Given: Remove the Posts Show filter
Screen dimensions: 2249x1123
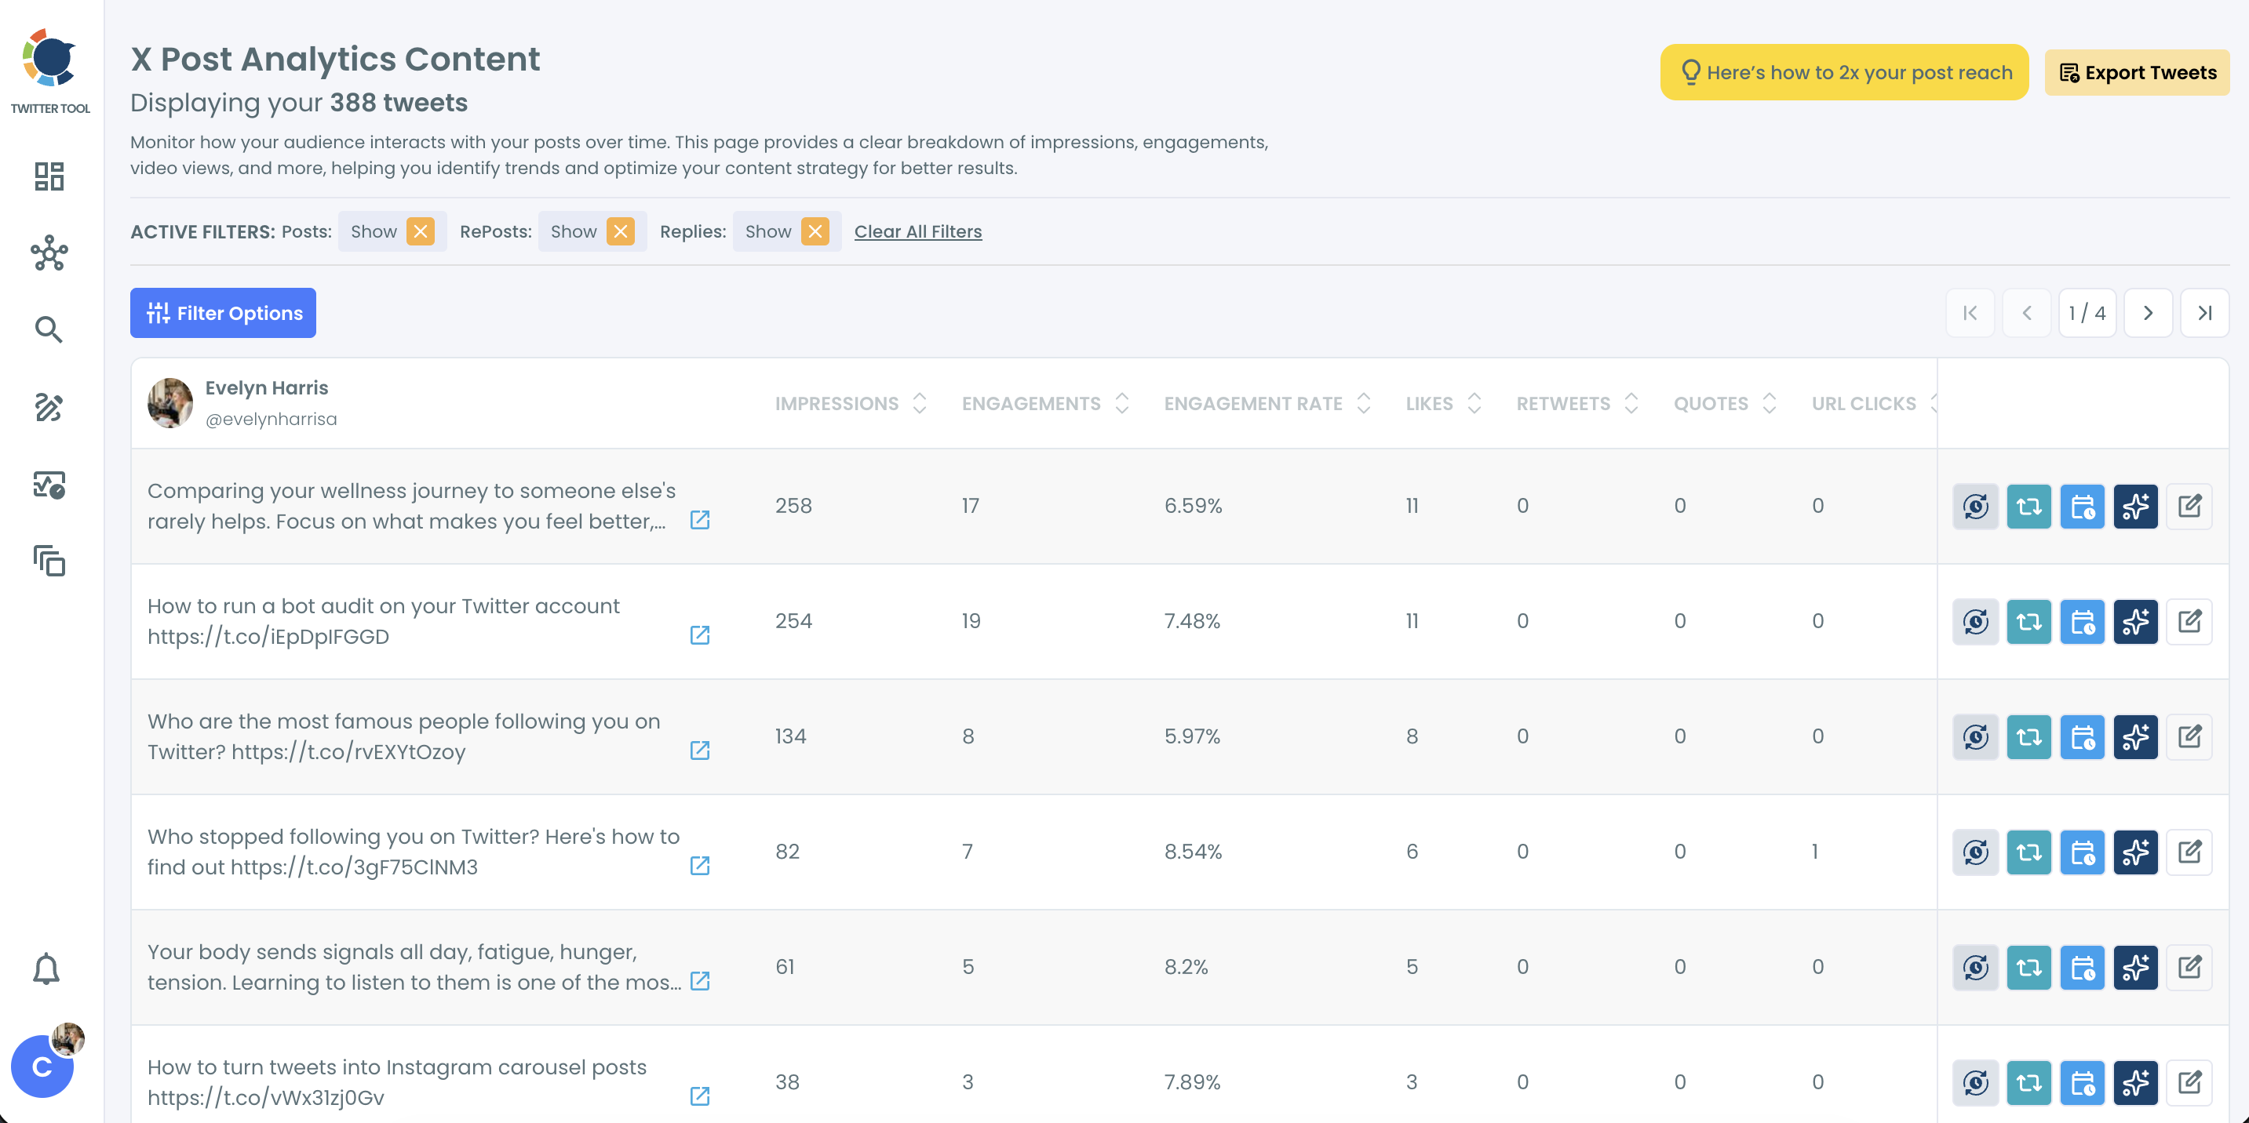Looking at the screenshot, I should (420, 231).
